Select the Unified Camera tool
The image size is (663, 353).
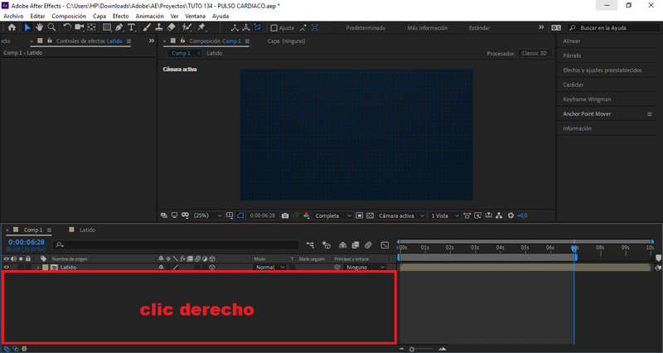pos(79,27)
